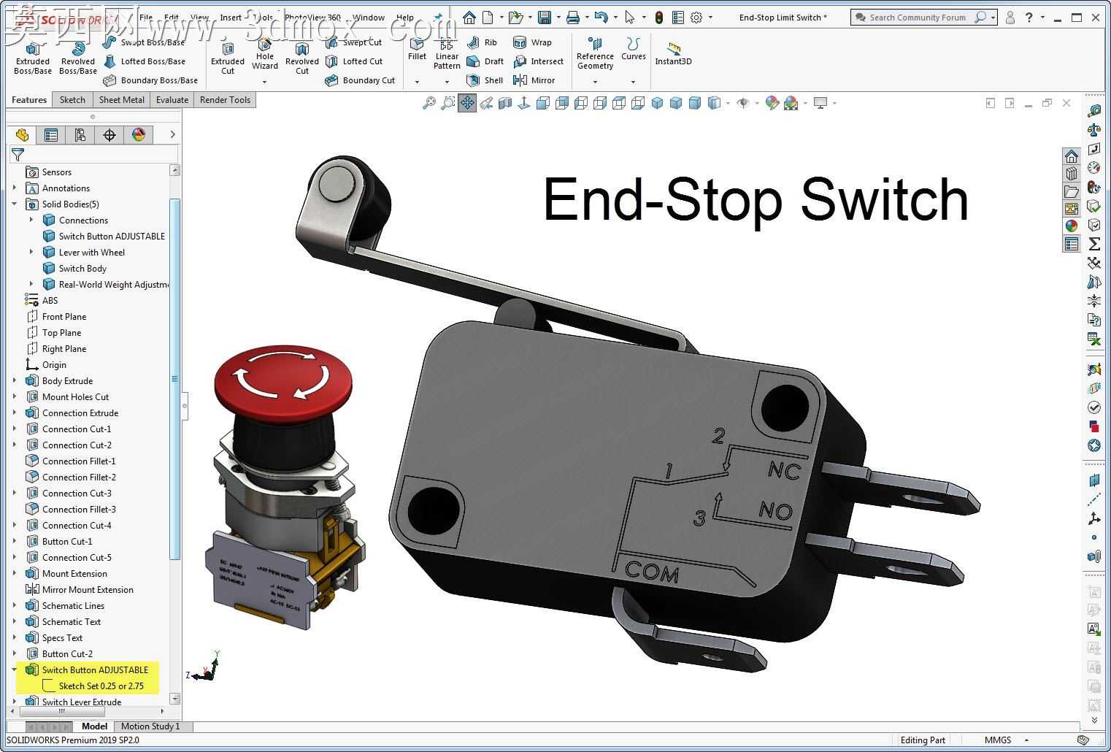Viewport: 1111px width, 752px height.
Task: Select the Rib tool
Action: click(x=483, y=42)
